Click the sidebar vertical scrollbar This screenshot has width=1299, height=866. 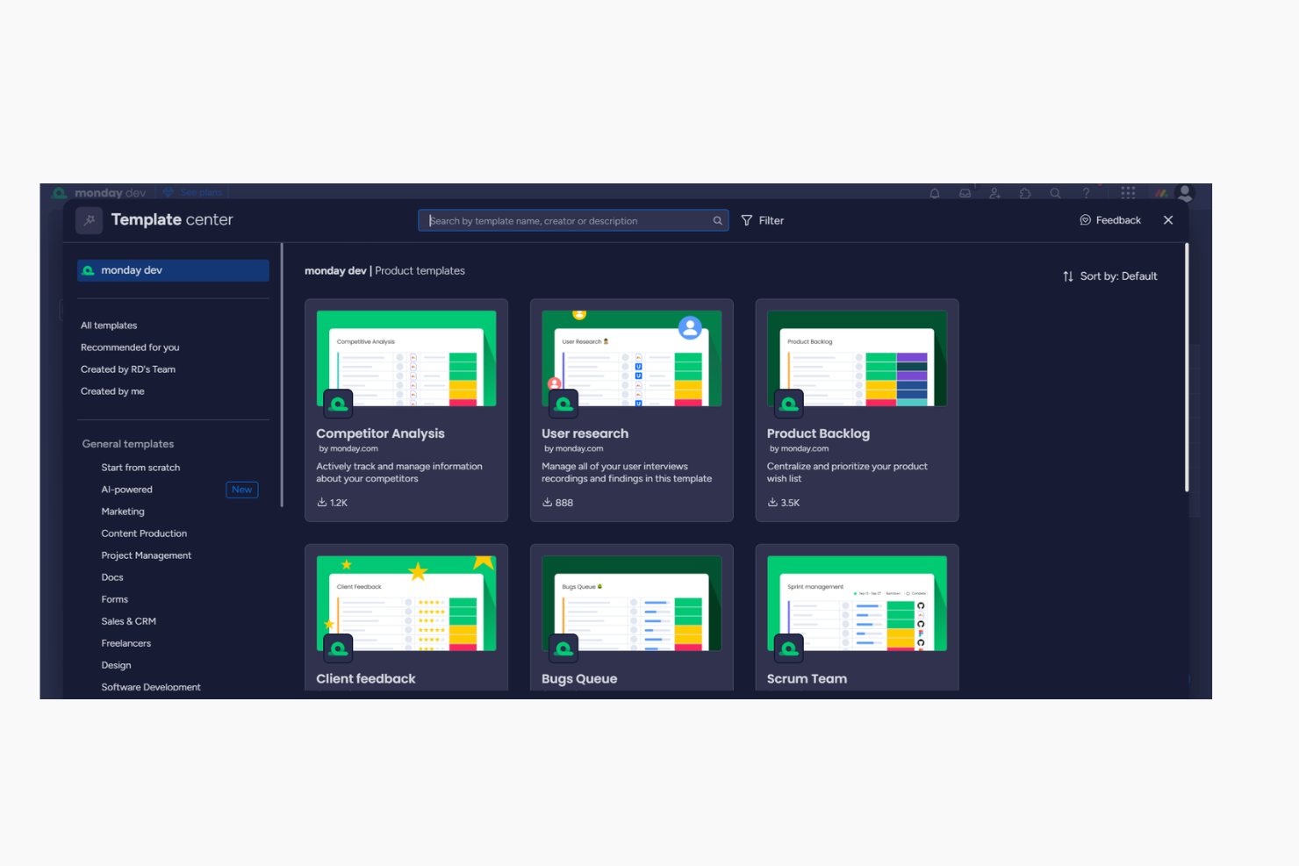282,376
